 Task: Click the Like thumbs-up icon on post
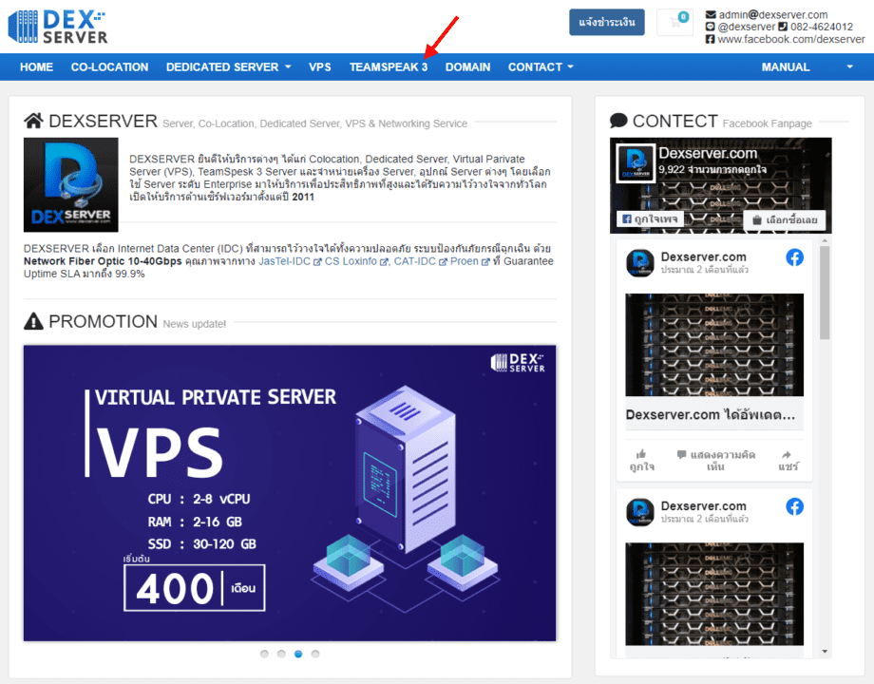click(641, 455)
